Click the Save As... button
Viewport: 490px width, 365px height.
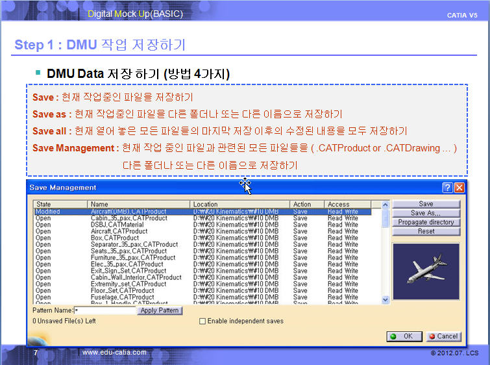(426, 213)
